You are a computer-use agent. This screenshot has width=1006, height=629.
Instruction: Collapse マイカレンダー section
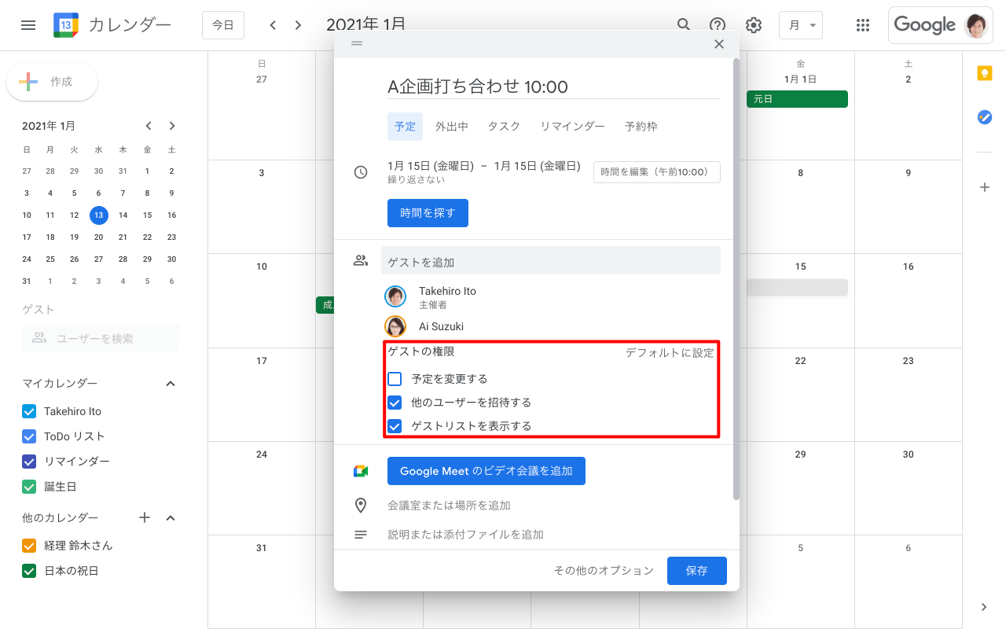(171, 384)
